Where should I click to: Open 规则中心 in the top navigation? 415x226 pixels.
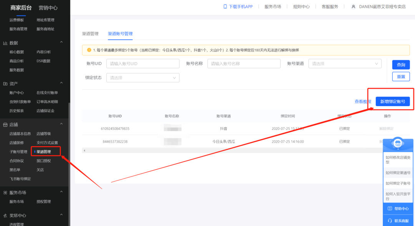pyautogui.click(x=301, y=6)
